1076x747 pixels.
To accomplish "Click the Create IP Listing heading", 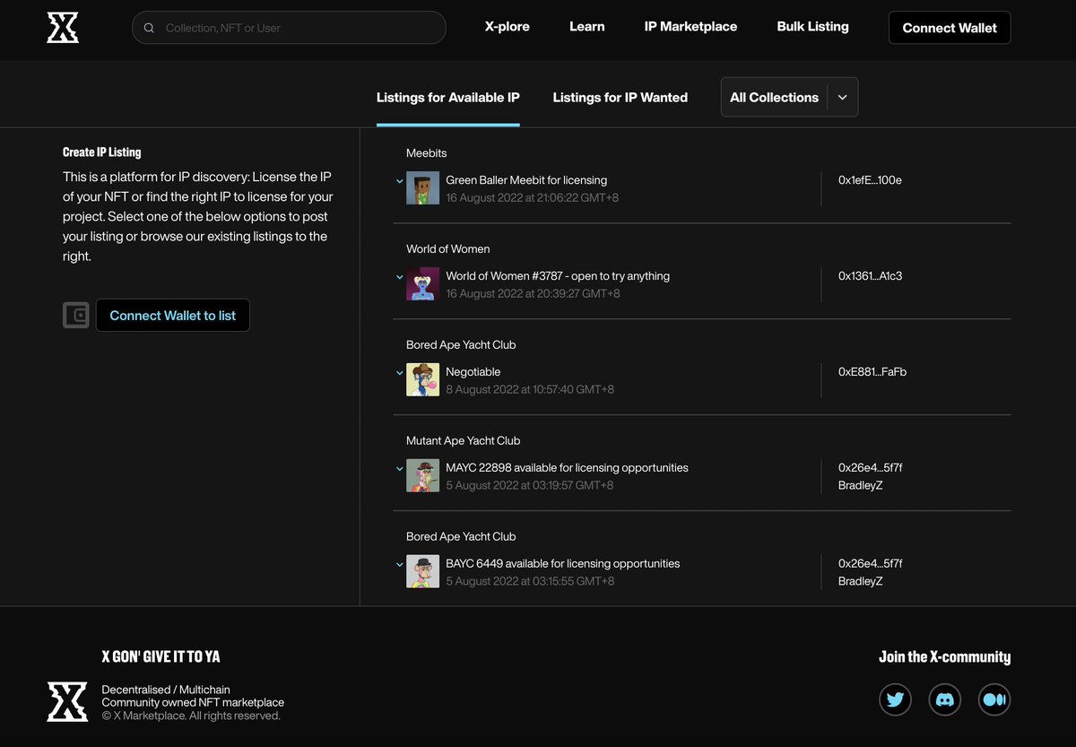I will coord(102,152).
